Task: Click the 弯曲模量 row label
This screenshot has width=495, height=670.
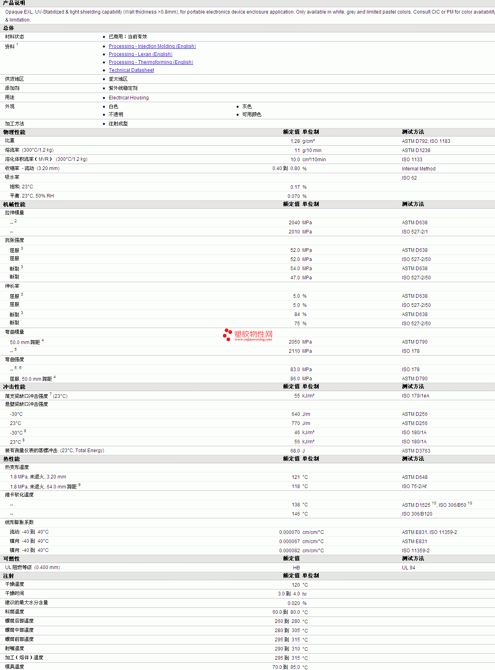Action: point(14,332)
